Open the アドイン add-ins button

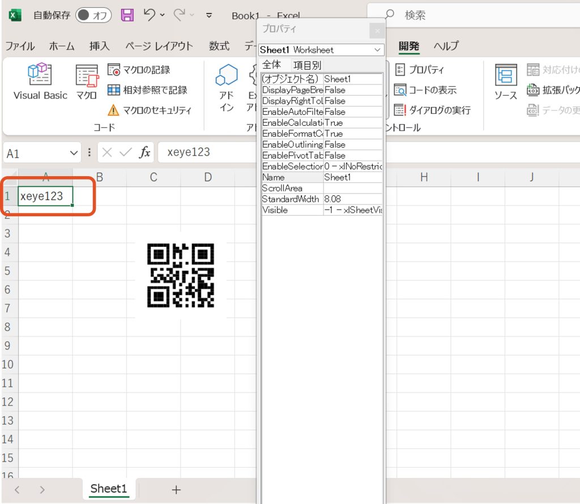point(227,88)
